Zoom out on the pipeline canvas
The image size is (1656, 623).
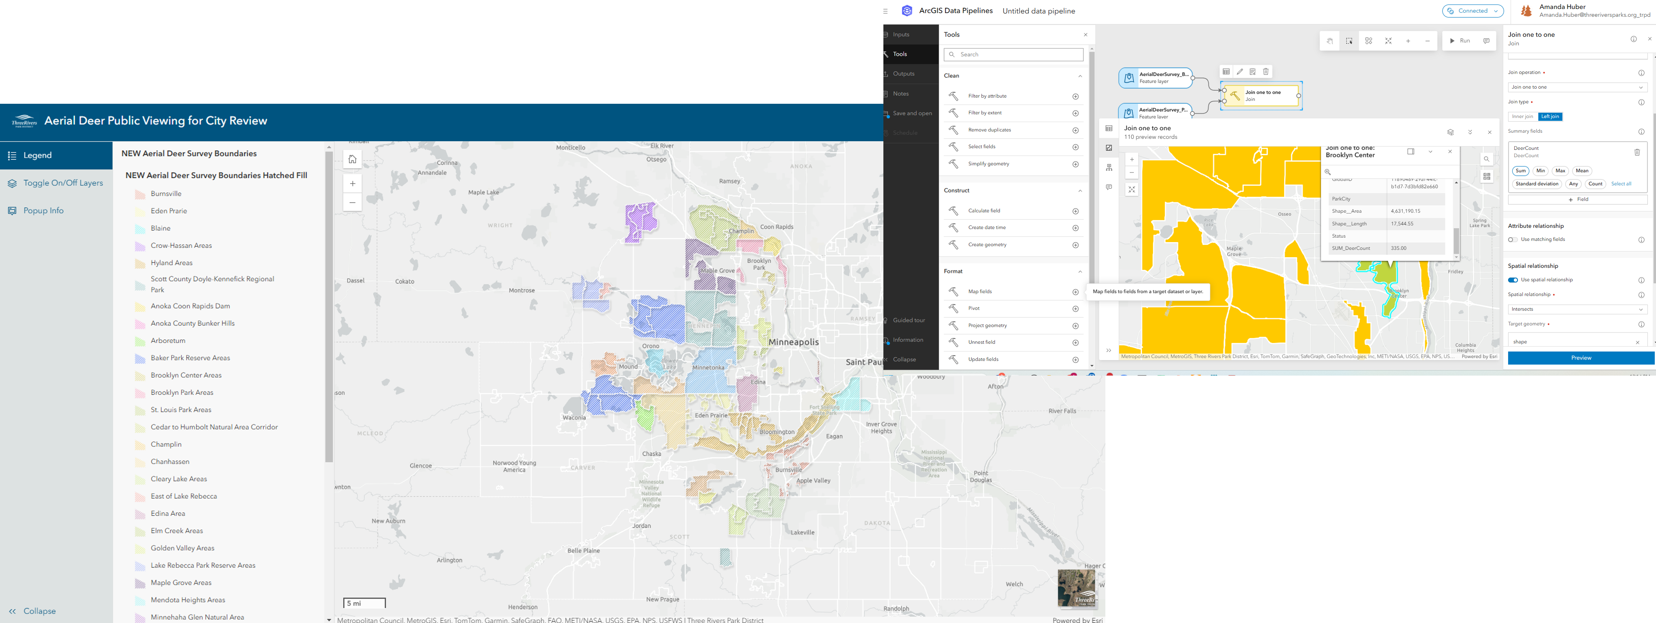1427,40
